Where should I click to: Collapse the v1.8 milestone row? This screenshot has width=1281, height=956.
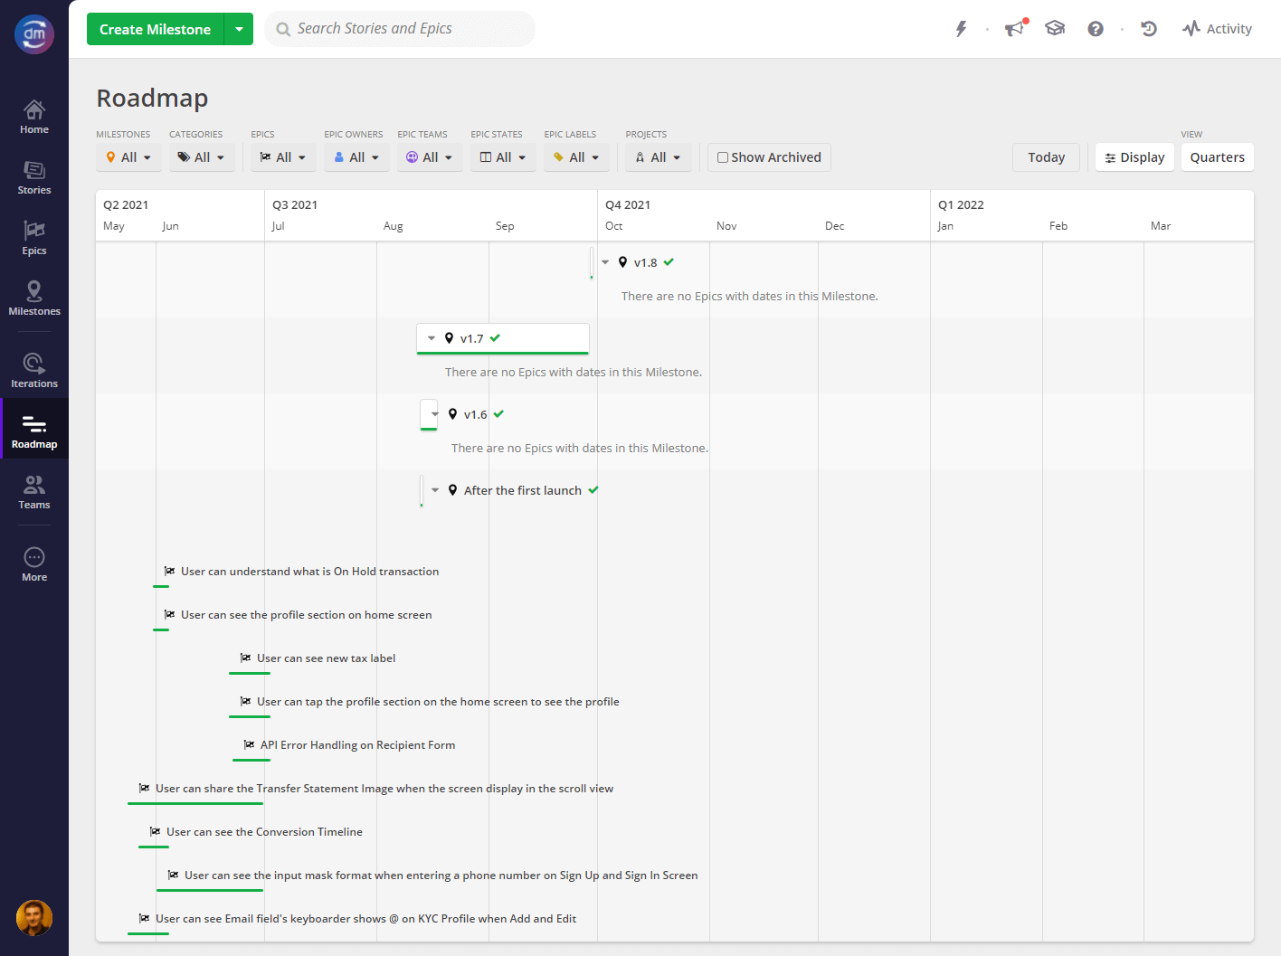click(605, 262)
